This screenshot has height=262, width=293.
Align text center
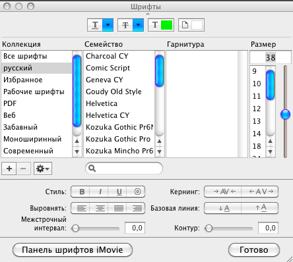tap(99, 208)
